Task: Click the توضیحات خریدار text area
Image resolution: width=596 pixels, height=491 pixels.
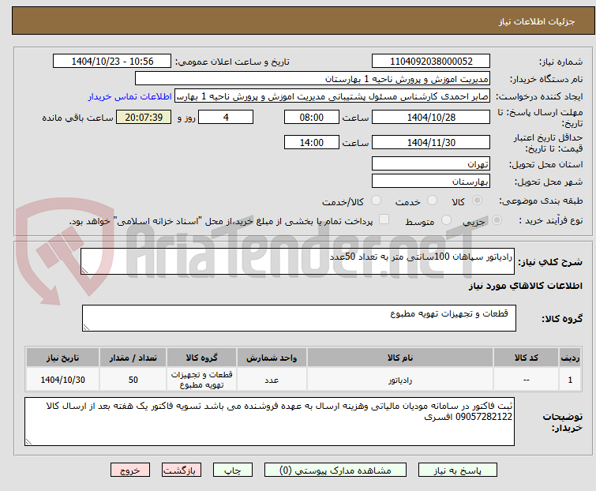Action: click(x=269, y=422)
